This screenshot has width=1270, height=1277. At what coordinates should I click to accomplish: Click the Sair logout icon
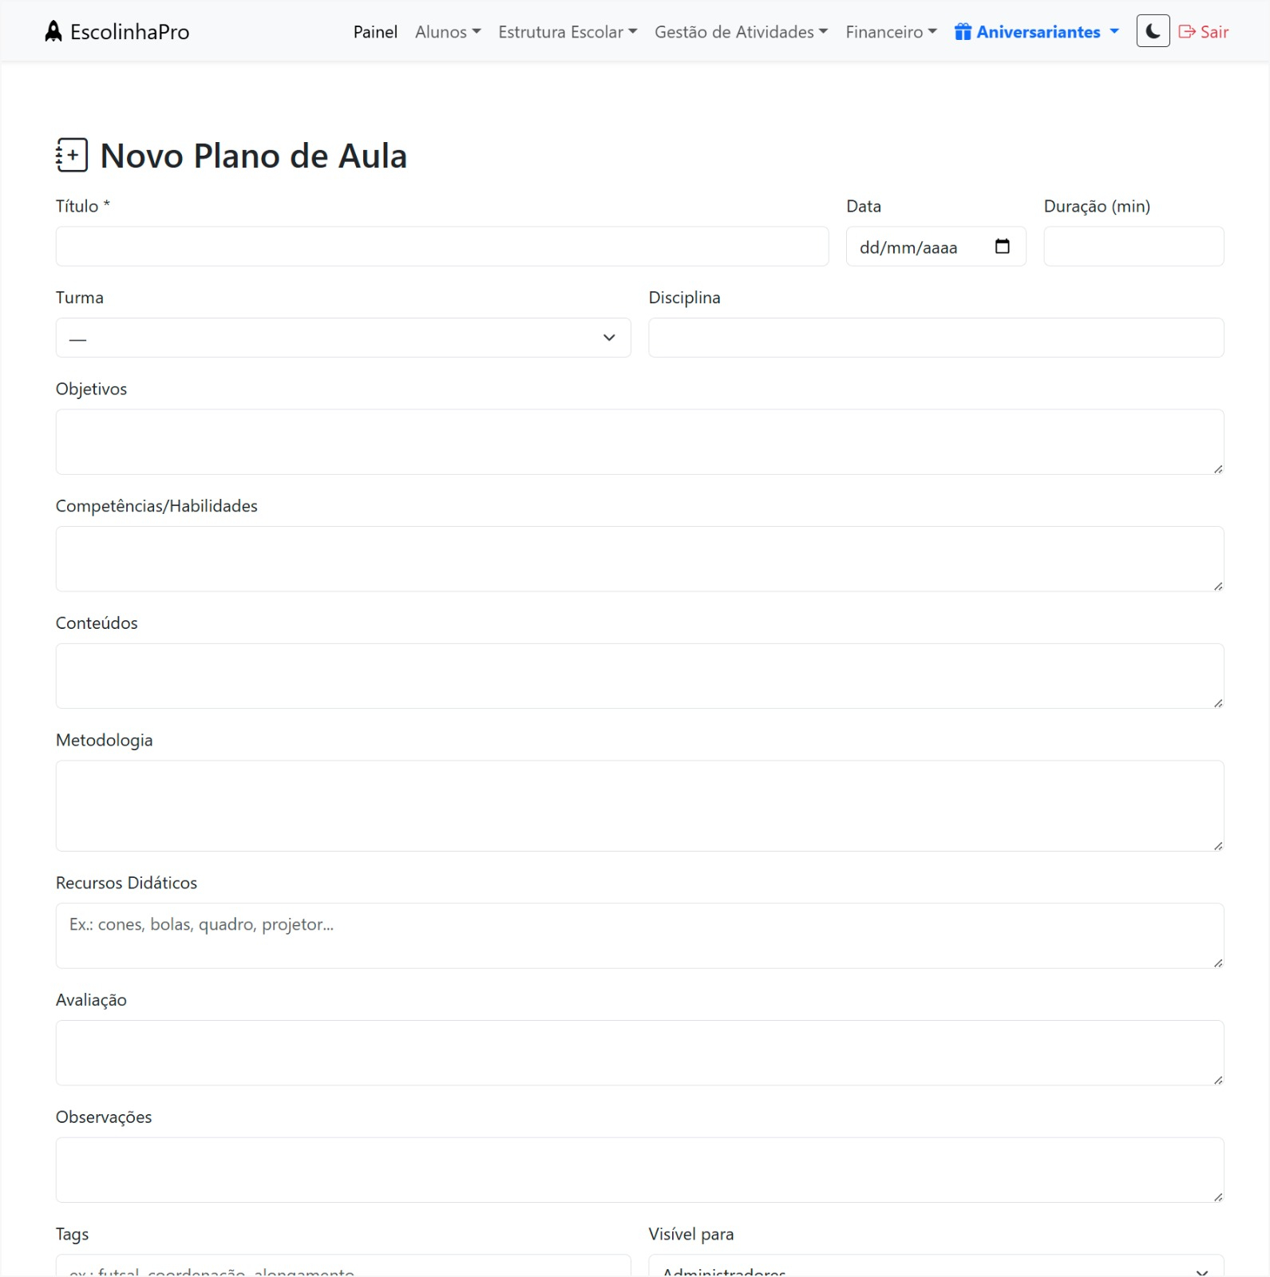pos(1187,32)
